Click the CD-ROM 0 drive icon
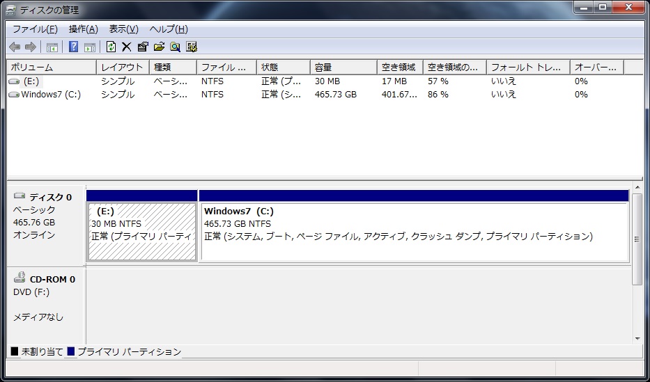650x382 pixels. [x=20, y=278]
